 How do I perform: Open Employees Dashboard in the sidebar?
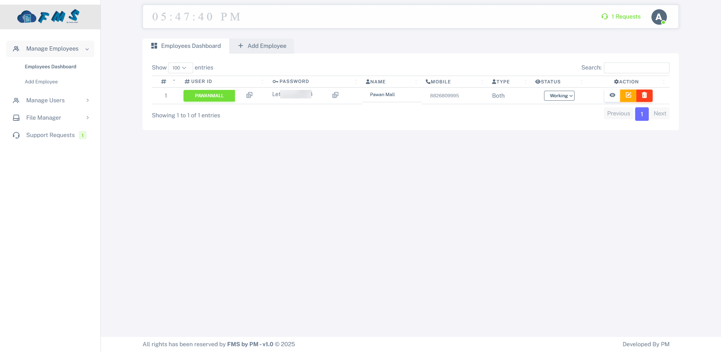point(50,67)
